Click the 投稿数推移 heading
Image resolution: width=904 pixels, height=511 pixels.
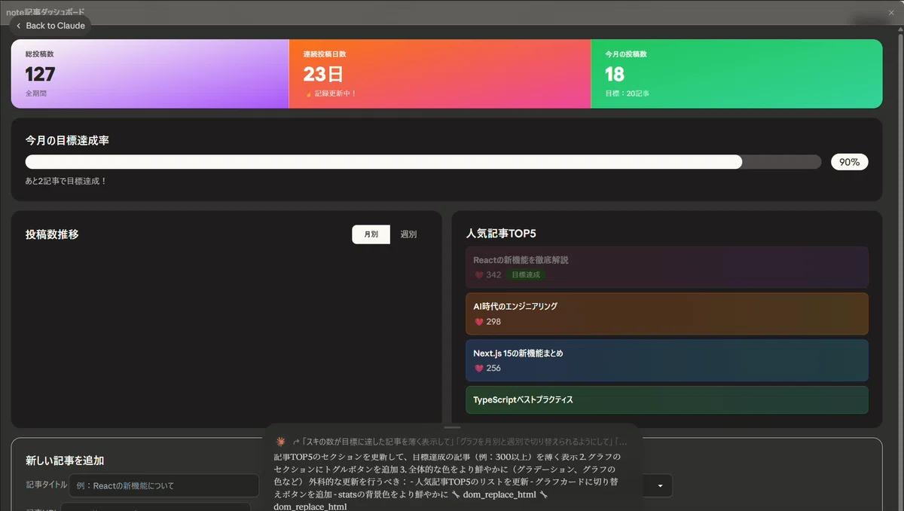coord(52,234)
